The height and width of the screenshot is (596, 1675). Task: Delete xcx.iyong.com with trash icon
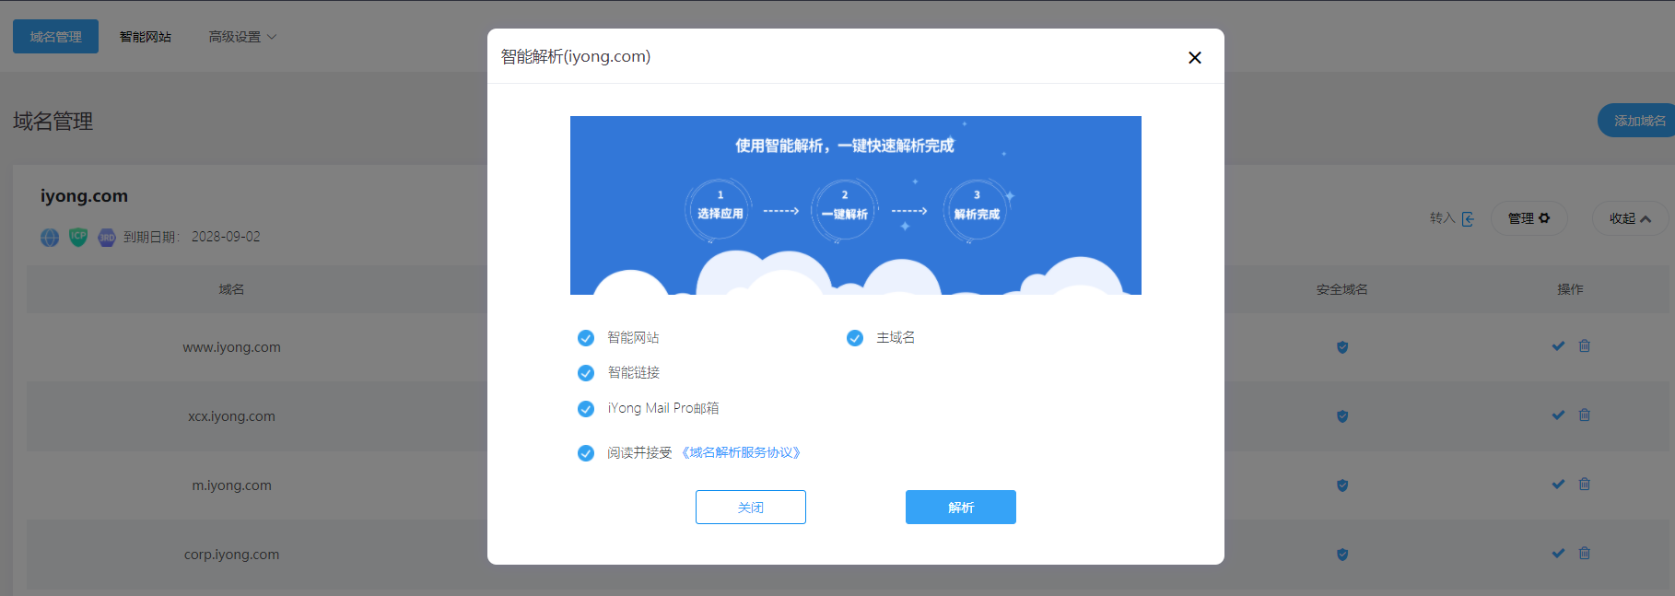pos(1585,415)
